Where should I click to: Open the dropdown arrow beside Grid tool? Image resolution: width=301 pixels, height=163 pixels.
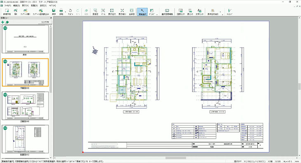tap(157, 14)
